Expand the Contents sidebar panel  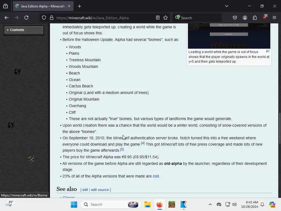click(x=24, y=30)
